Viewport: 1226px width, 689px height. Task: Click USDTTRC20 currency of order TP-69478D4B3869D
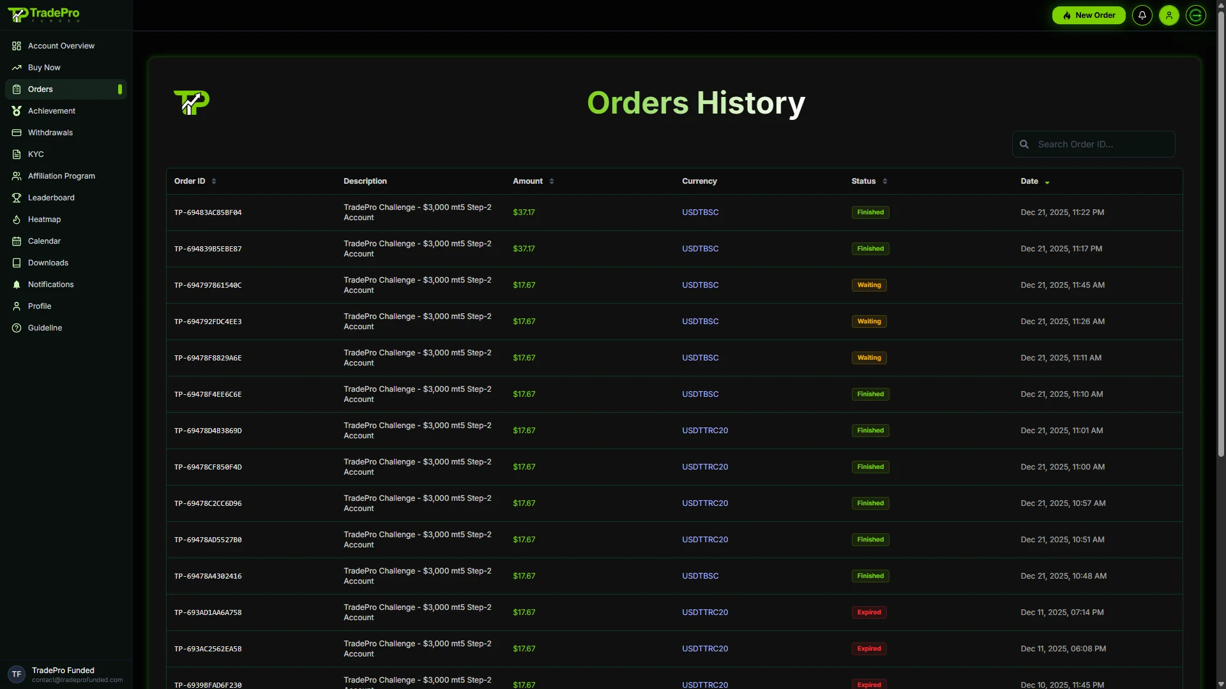[x=705, y=431]
